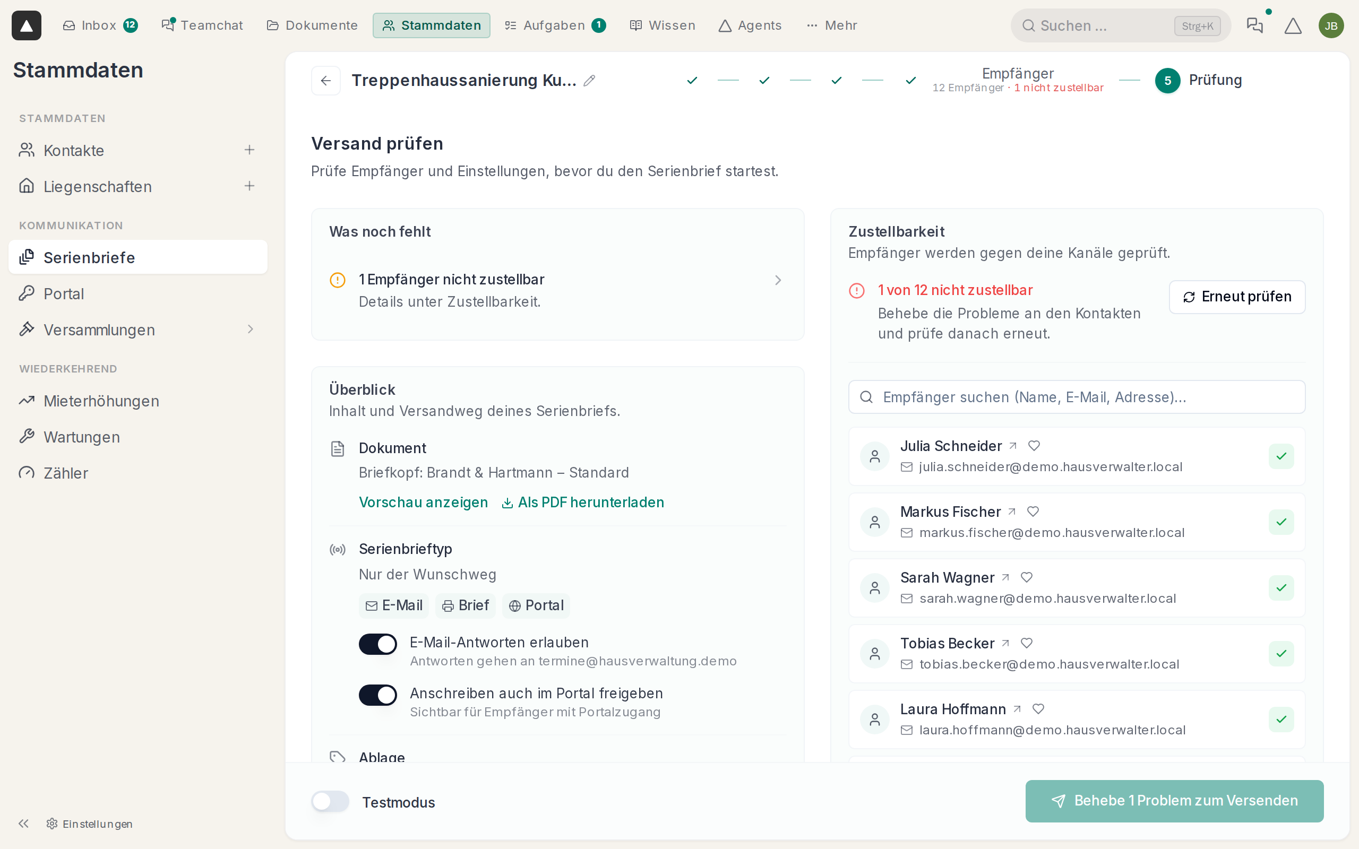Screen dimensions: 1359x849
Task: Click Vorschau anzeigen link
Action: (x=423, y=502)
